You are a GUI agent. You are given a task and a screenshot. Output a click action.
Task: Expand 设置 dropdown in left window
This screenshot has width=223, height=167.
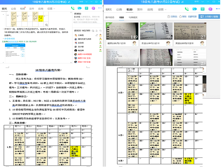pos(54,9)
